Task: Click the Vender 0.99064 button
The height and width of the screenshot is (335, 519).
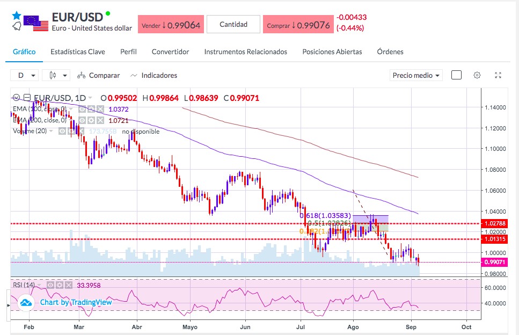Action: [171, 25]
